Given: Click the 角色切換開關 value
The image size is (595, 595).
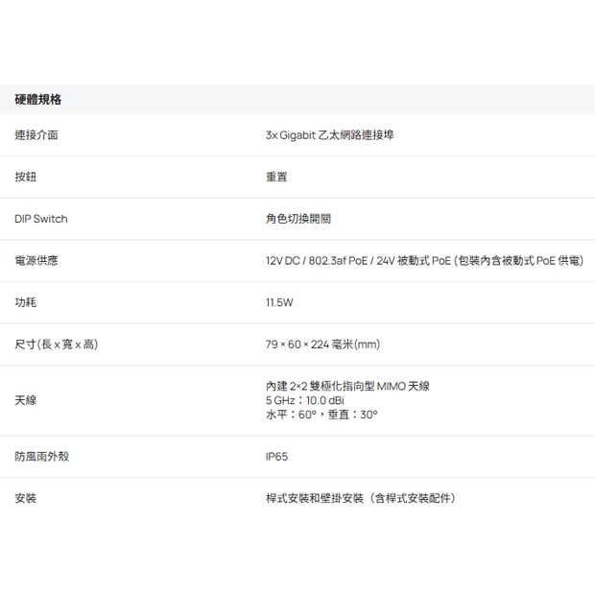Looking at the screenshot, I should click(298, 219).
